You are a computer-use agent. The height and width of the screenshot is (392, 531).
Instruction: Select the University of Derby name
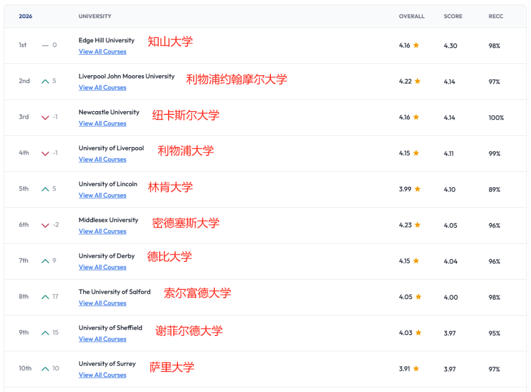coord(107,256)
